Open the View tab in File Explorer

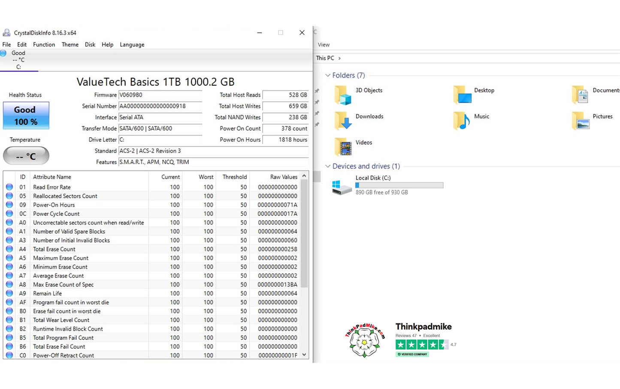324,45
